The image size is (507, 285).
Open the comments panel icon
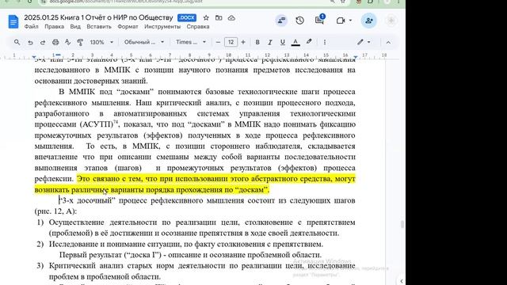coord(319,21)
